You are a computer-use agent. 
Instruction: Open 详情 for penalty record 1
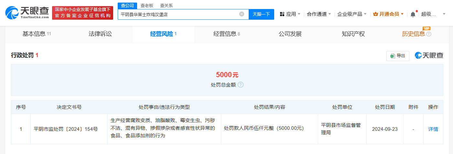tap(433, 129)
